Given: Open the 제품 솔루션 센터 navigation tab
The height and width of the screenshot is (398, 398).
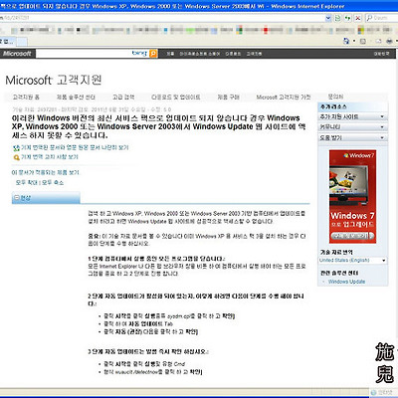Looking at the screenshot, I should (x=76, y=98).
